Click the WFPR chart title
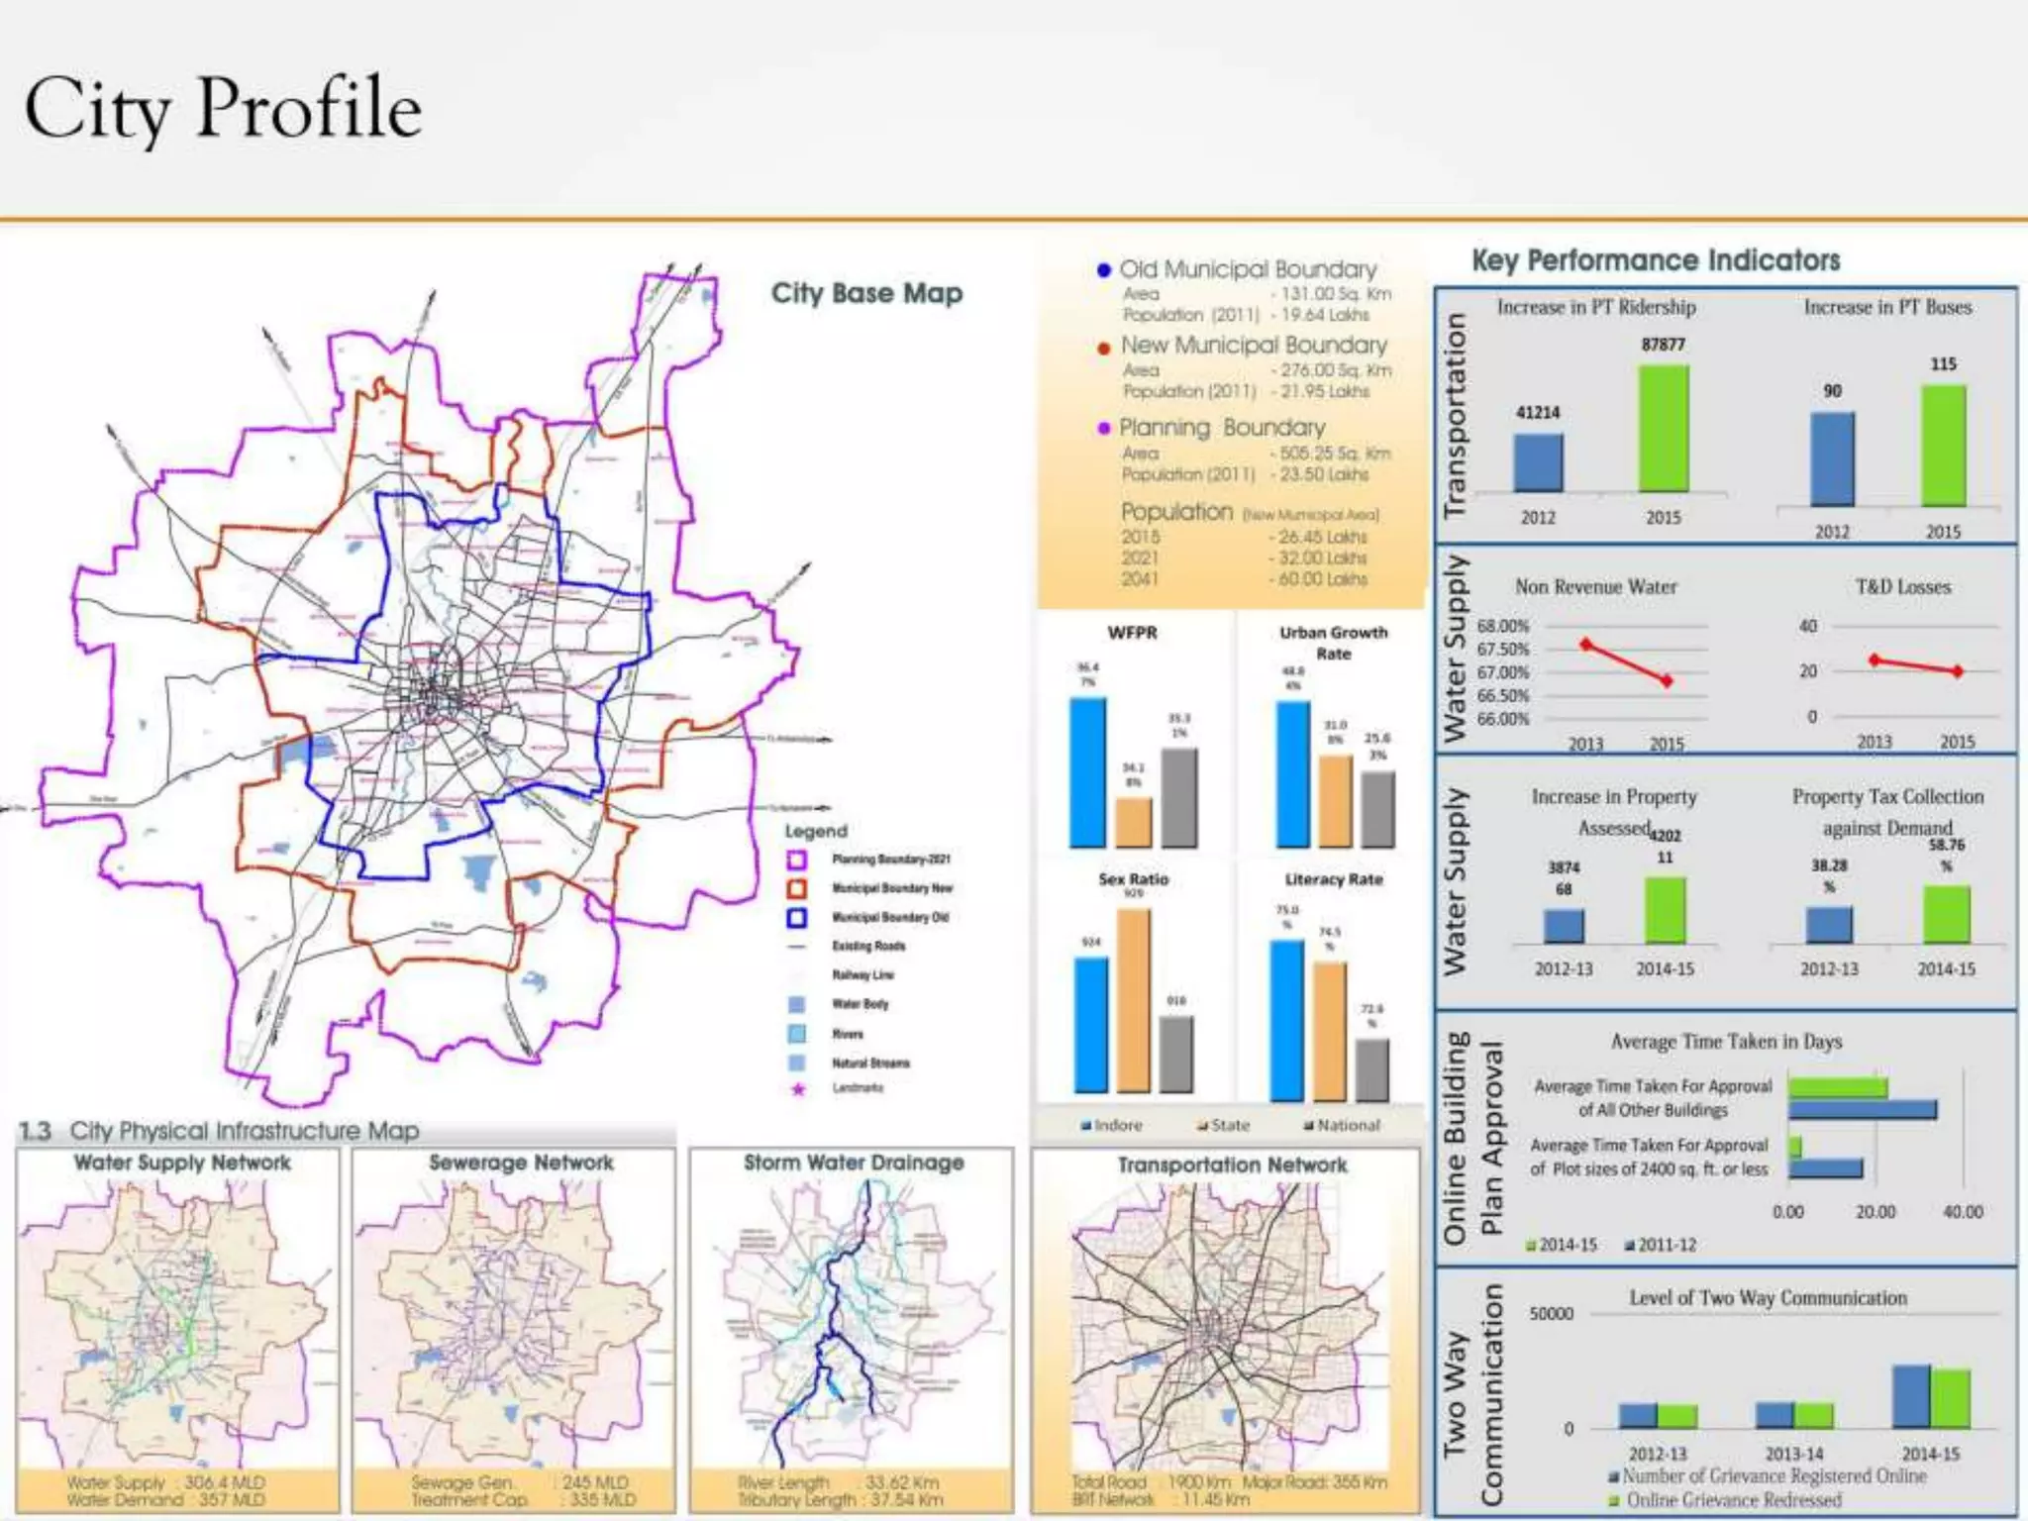The width and height of the screenshot is (2028, 1521). (x=1133, y=632)
